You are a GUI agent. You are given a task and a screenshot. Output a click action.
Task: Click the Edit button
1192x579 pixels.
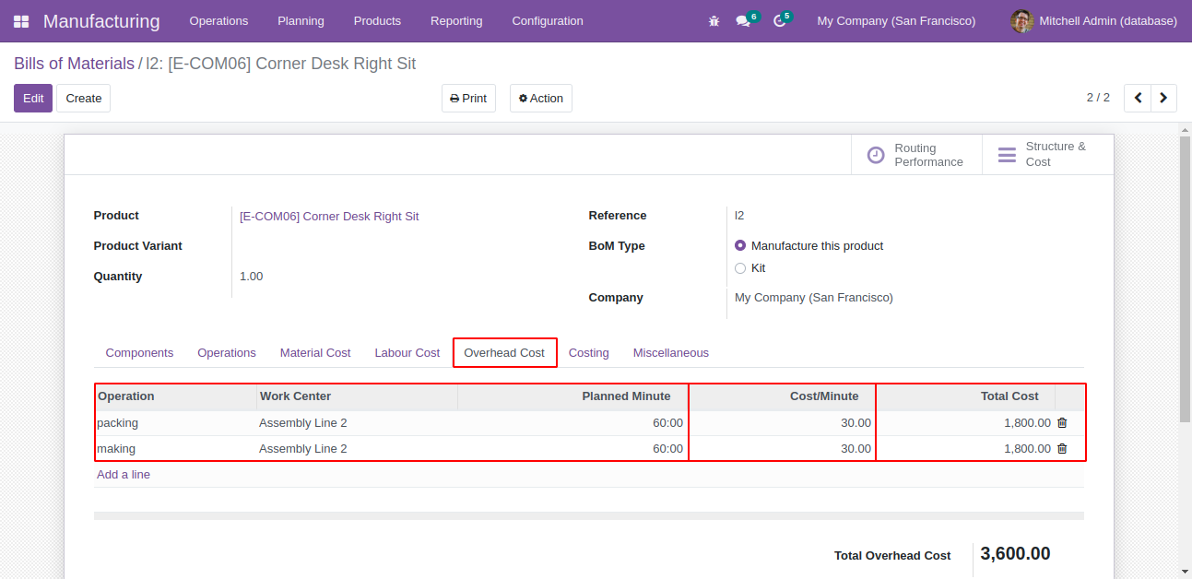click(33, 99)
